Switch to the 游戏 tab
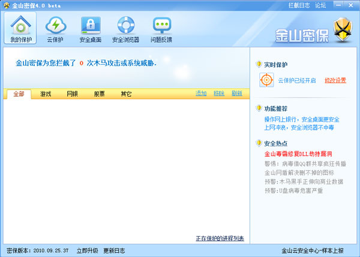 coord(46,94)
